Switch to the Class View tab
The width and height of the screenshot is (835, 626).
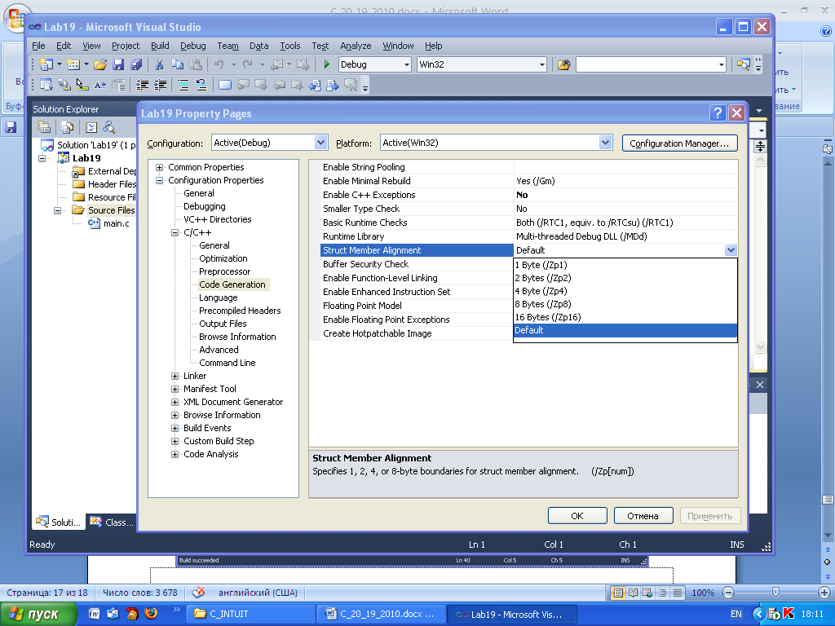pyautogui.click(x=113, y=522)
